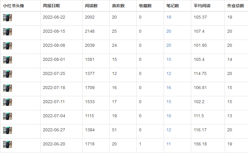Click the 周报日期 column header
Viewport: 248px width, 158px height.
coord(51,6)
